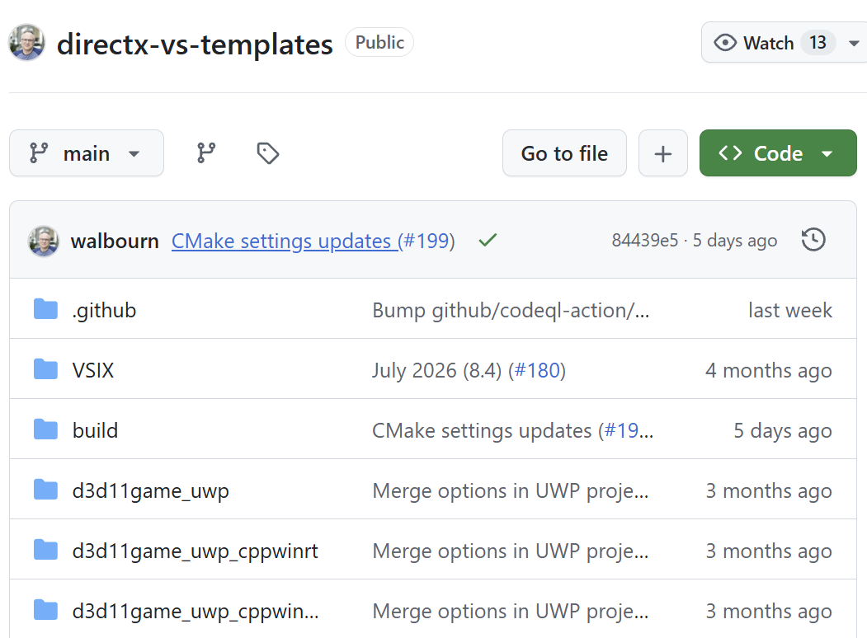Click the d3d11game_uwp folder icon
867x638 pixels.
45,490
